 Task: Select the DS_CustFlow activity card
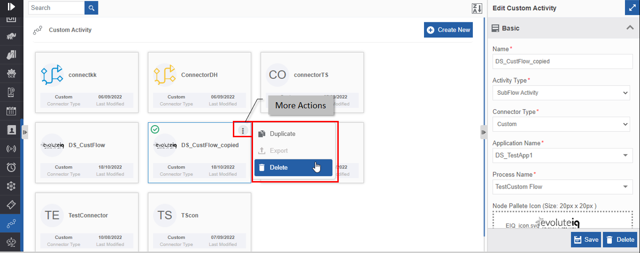click(x=87, y=153)
